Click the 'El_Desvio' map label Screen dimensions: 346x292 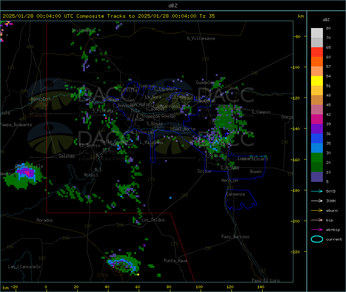tap(90, 145)
